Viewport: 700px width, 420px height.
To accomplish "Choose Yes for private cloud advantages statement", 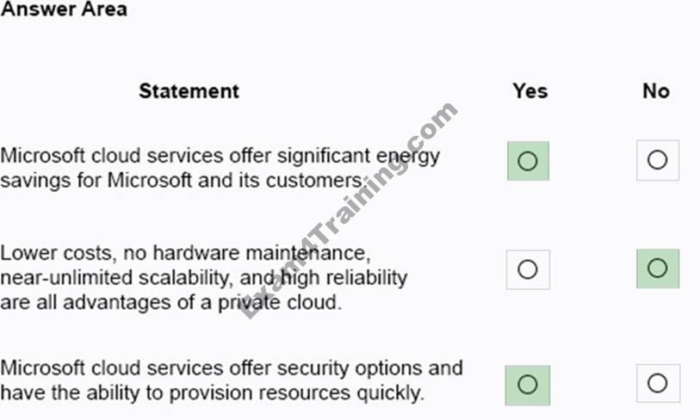I will (x=528, y=269).
